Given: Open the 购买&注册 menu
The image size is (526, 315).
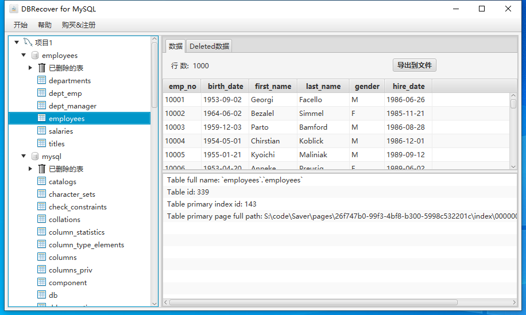Looking at the screenshot, I should click(79, 25).
